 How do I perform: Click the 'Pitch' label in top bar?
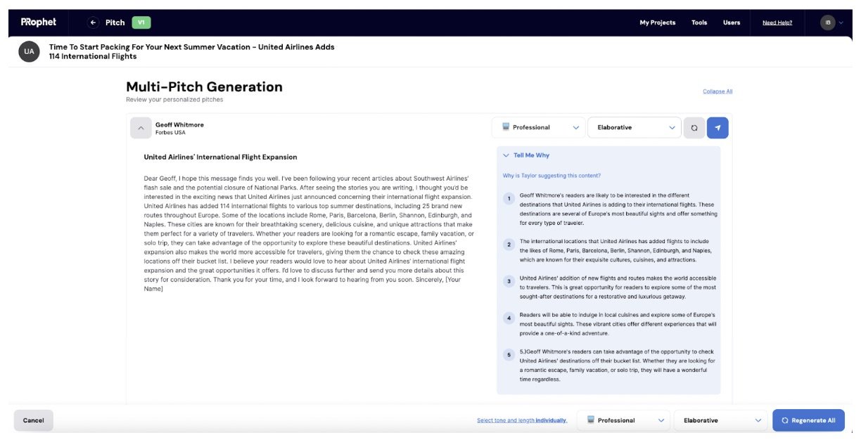[x=115, y=22]
